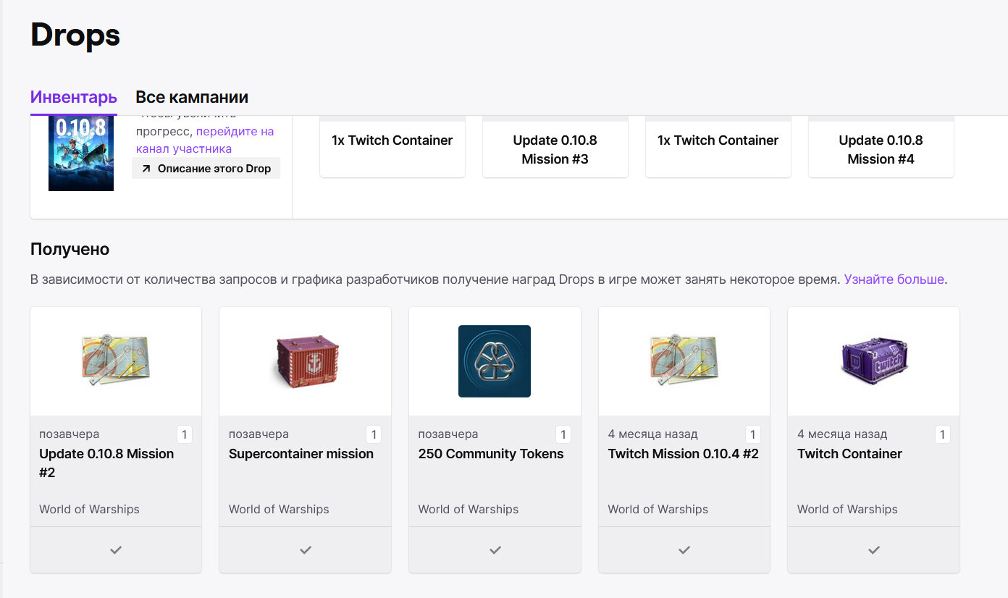Click World of Warships under Supercontainer mission
The image size is (1008, 598).
click(x=279, y=509)
